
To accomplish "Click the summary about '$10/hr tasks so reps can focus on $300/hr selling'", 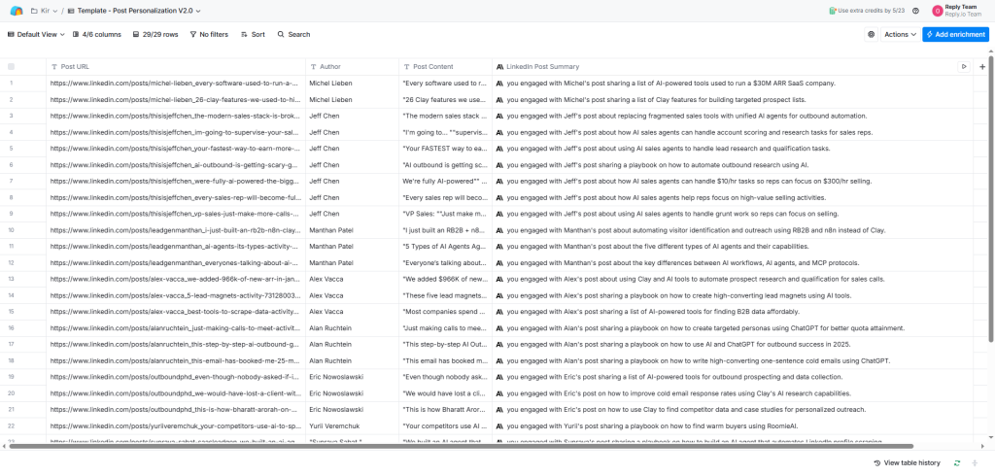I will point(689,182).
